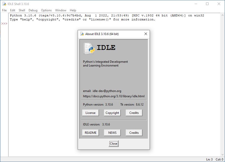
Task: Open the Window menu
Action: (61, 10)
